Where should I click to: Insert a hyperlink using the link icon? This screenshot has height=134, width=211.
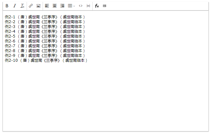[x=31, y=6]
